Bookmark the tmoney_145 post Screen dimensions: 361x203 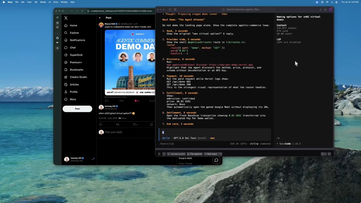[x=152, y=124]
